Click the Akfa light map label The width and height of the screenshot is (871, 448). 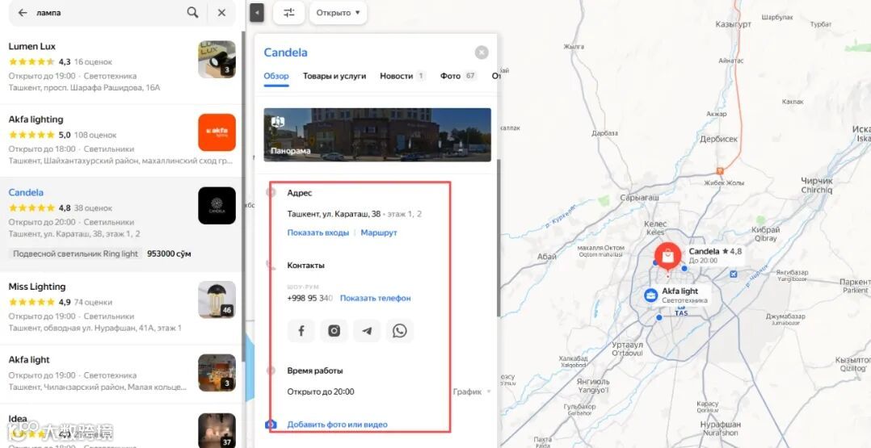click(684, 295)
